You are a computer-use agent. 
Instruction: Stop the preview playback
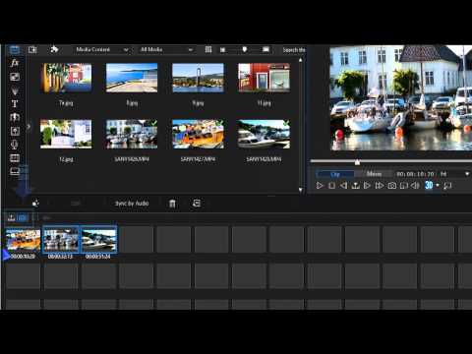click(x=331, y=186)
